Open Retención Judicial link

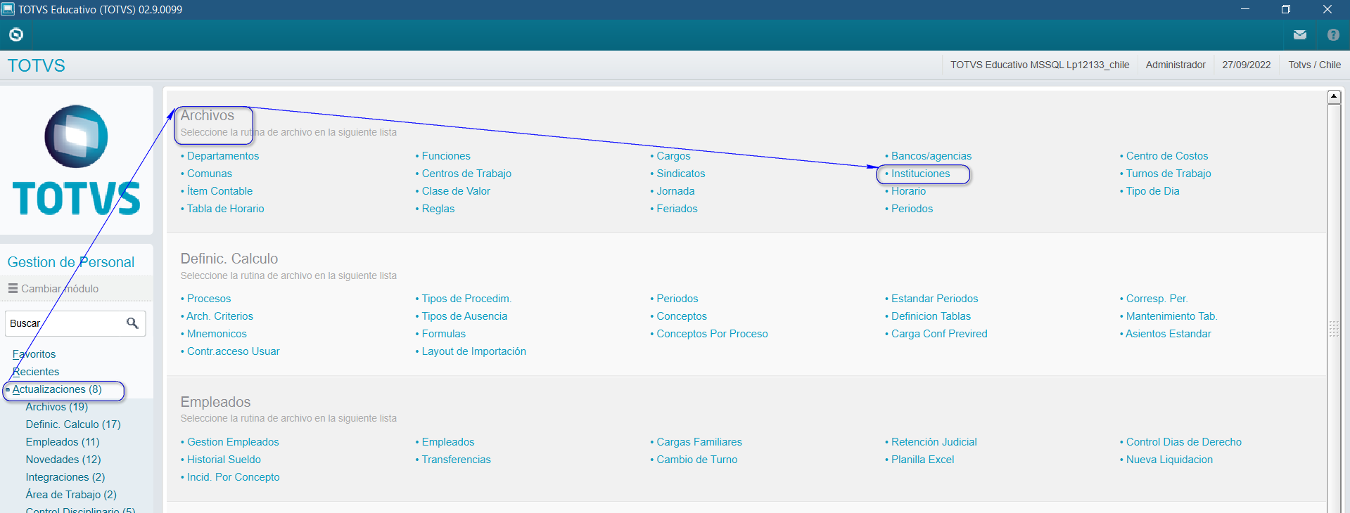934,442
